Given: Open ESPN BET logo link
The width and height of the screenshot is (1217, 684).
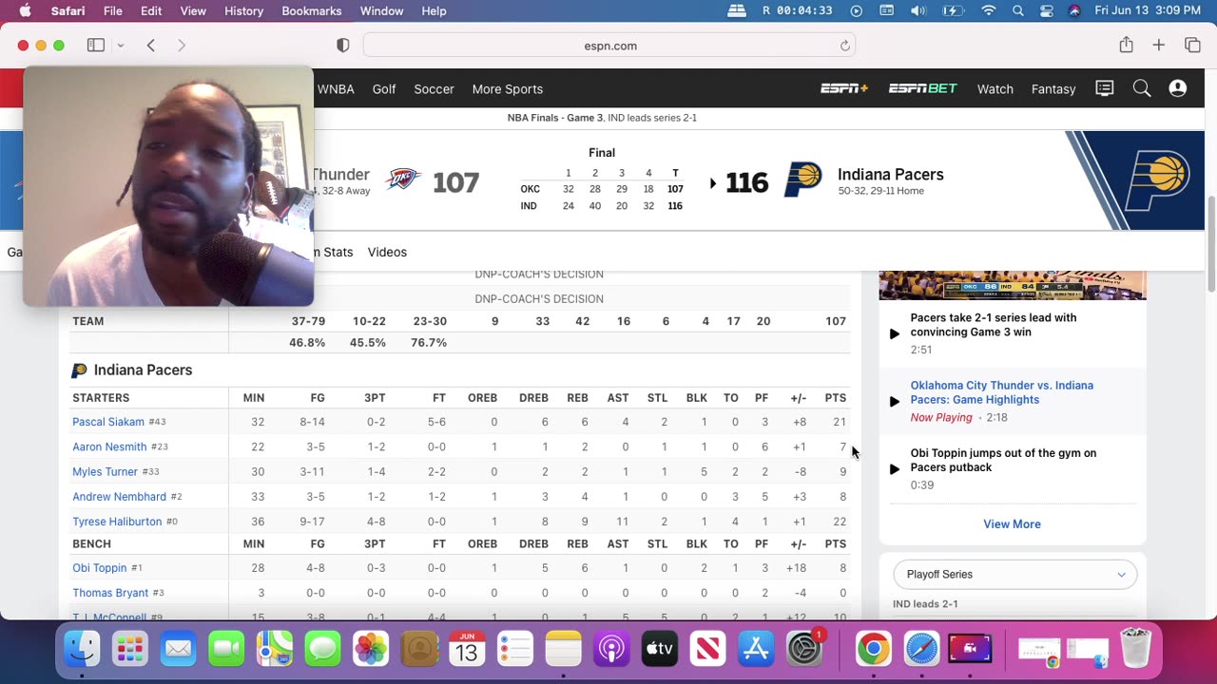Looking at the screenshot, I should click(922, 88).
